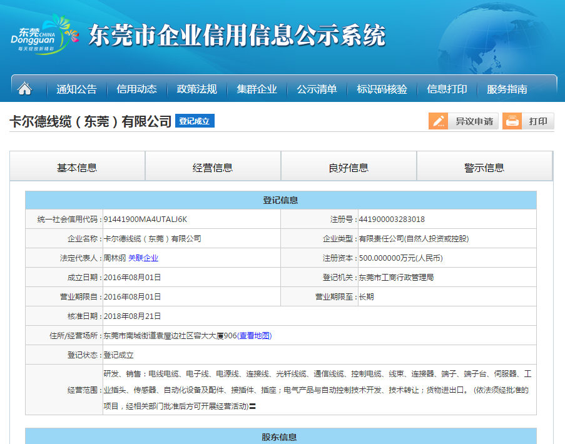The width and height of the screenshot is (565, 444).
Task: Go to 公示清单 navigation item
Action: click(x=317, y=89)
